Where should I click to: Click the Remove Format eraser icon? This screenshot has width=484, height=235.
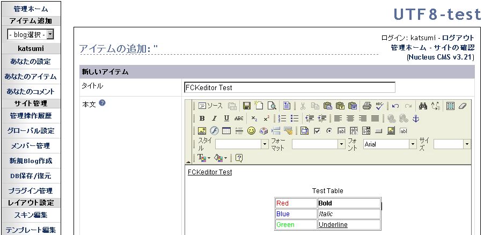[x=463, y=106]
